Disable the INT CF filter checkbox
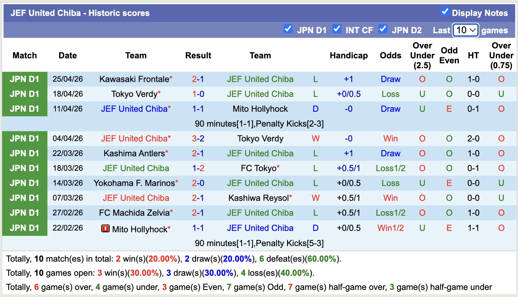Image resolution: width=518 pixels, height=297 pixels. (x=337, y=29)
